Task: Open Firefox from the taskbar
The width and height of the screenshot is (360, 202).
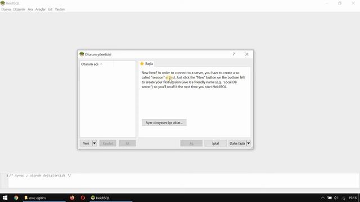Action: pyautogui.click(x=72, y=198)
